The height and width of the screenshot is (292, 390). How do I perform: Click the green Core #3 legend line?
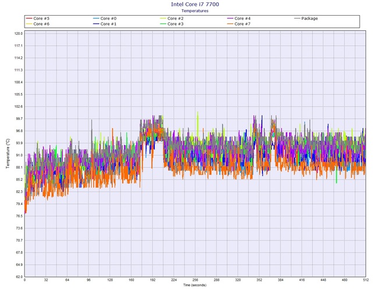tap(163, 24)
